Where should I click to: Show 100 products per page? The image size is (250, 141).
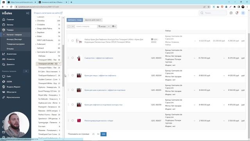coord(104,134)
